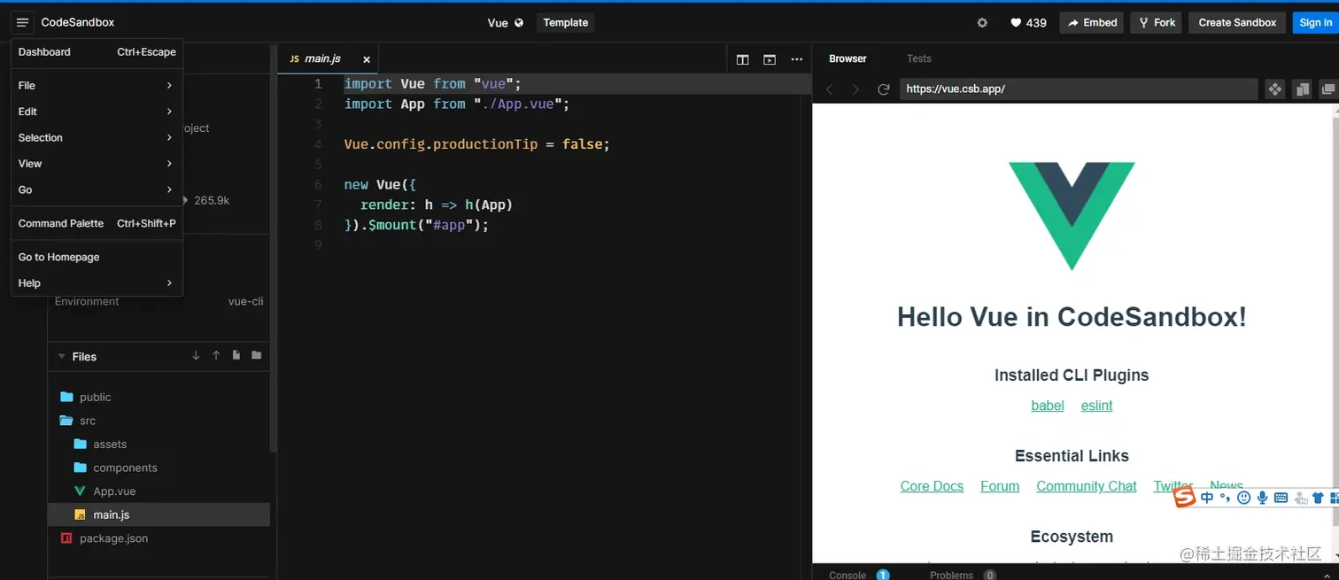Click the hamburger menu icon beside CodeSandbox
This screenshot has width=1339, height=580.
coord(22,22)
